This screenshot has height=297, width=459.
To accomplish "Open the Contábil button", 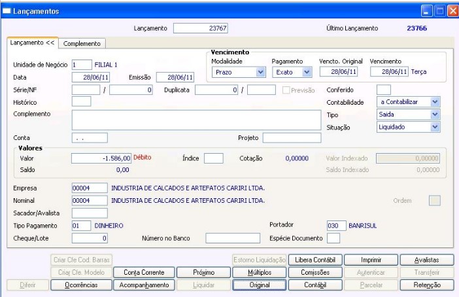I will coord(315,285).
